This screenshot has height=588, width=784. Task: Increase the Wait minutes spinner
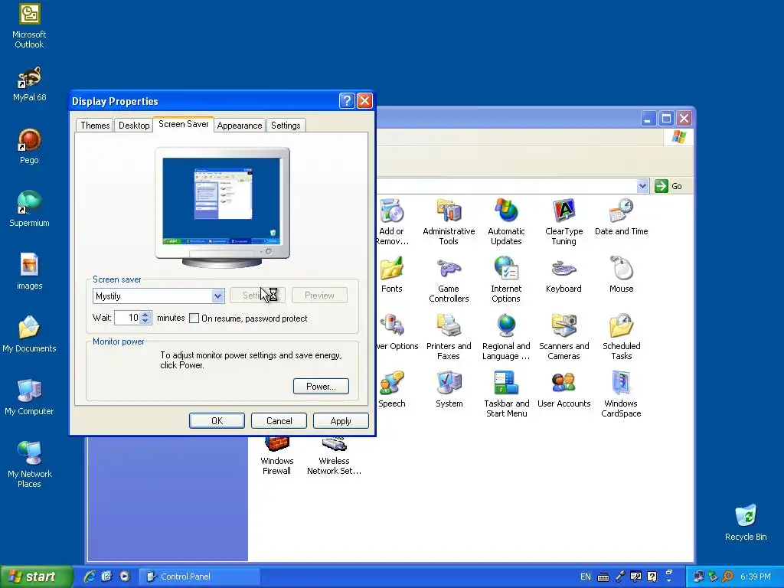coord(145,315)
